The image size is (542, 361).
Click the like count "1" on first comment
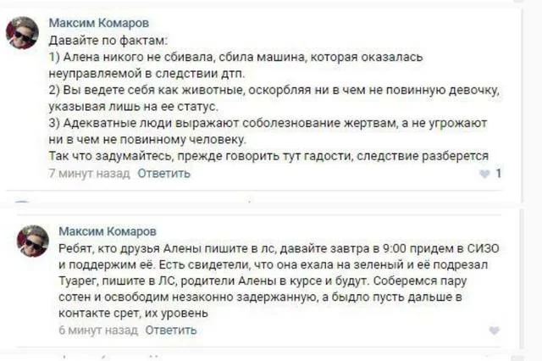(500, 174)
